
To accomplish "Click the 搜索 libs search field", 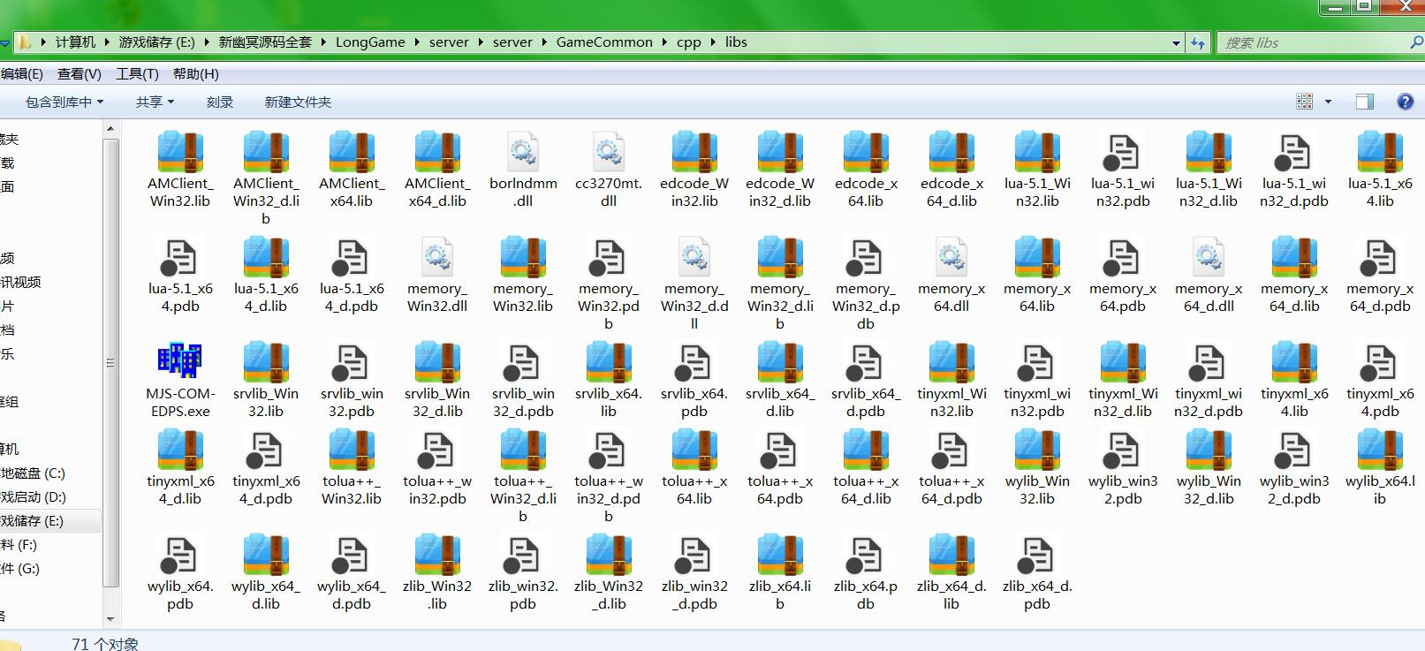I will coord(1312,42).
